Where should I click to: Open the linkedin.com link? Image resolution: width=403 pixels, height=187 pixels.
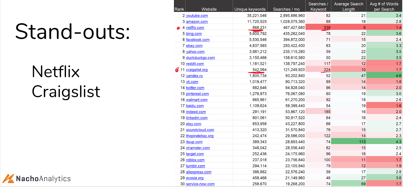coord(197,118)
